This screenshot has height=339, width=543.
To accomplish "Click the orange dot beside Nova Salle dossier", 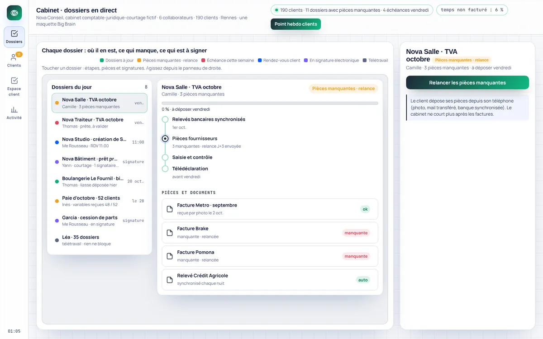I will click(57, 103).
